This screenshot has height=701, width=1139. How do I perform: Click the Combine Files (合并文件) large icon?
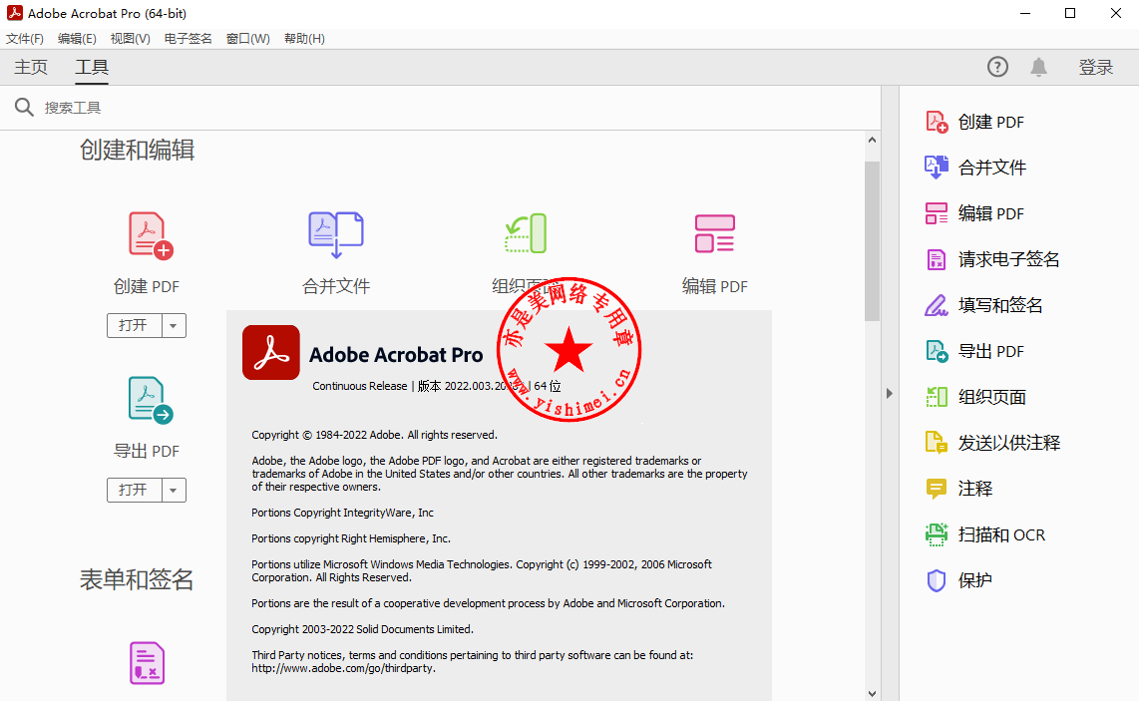click(335, 234)
